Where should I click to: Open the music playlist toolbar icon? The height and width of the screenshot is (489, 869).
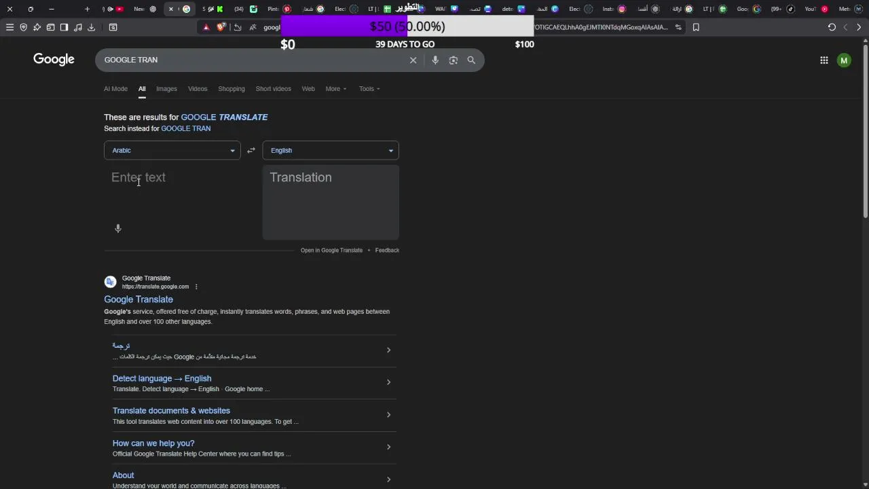coord(77,27)
